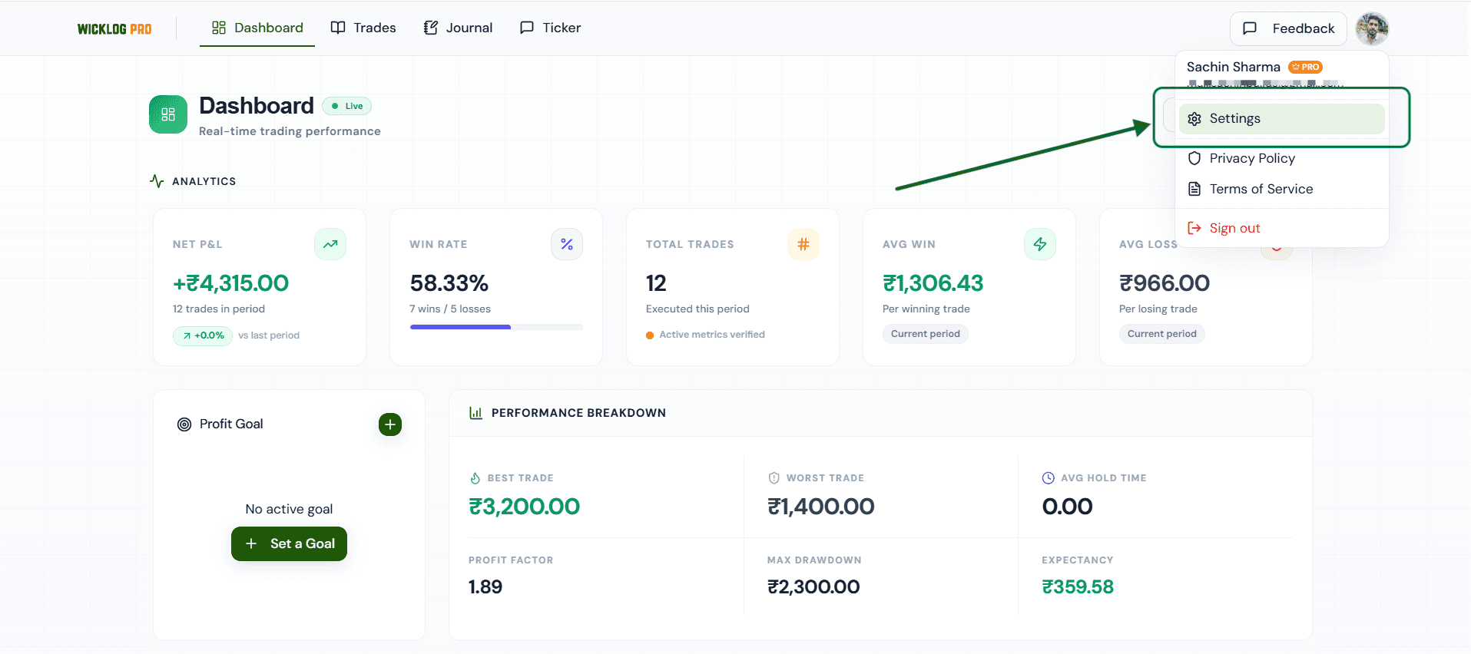1471x654 pixels.
Task: Click the Terms of Service document icon
Action: point(1194,189)
